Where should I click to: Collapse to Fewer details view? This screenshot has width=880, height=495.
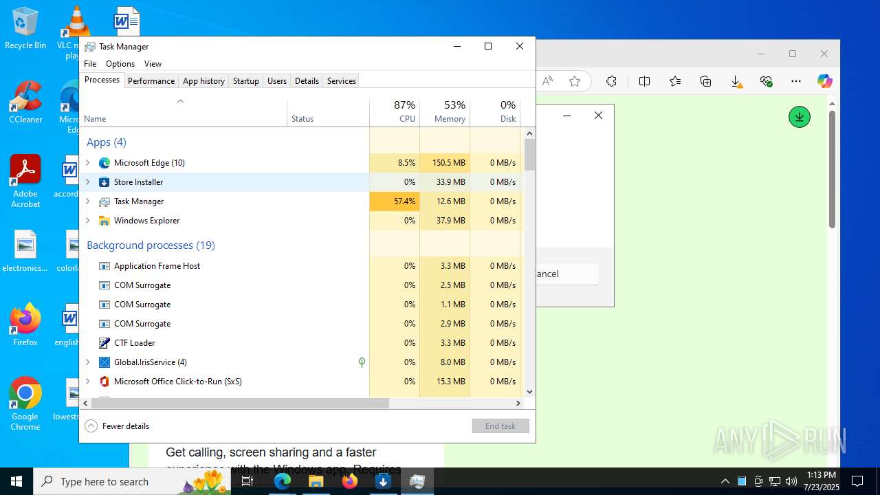[117, 426]
